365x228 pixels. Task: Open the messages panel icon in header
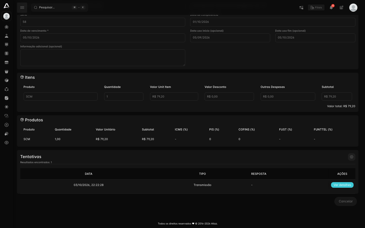[341, 8]
